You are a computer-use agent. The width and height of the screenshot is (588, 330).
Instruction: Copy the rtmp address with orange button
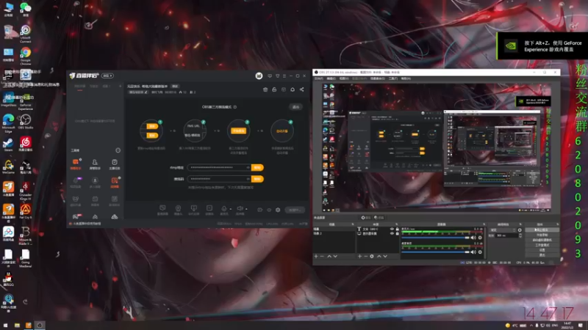pos(257,168)
